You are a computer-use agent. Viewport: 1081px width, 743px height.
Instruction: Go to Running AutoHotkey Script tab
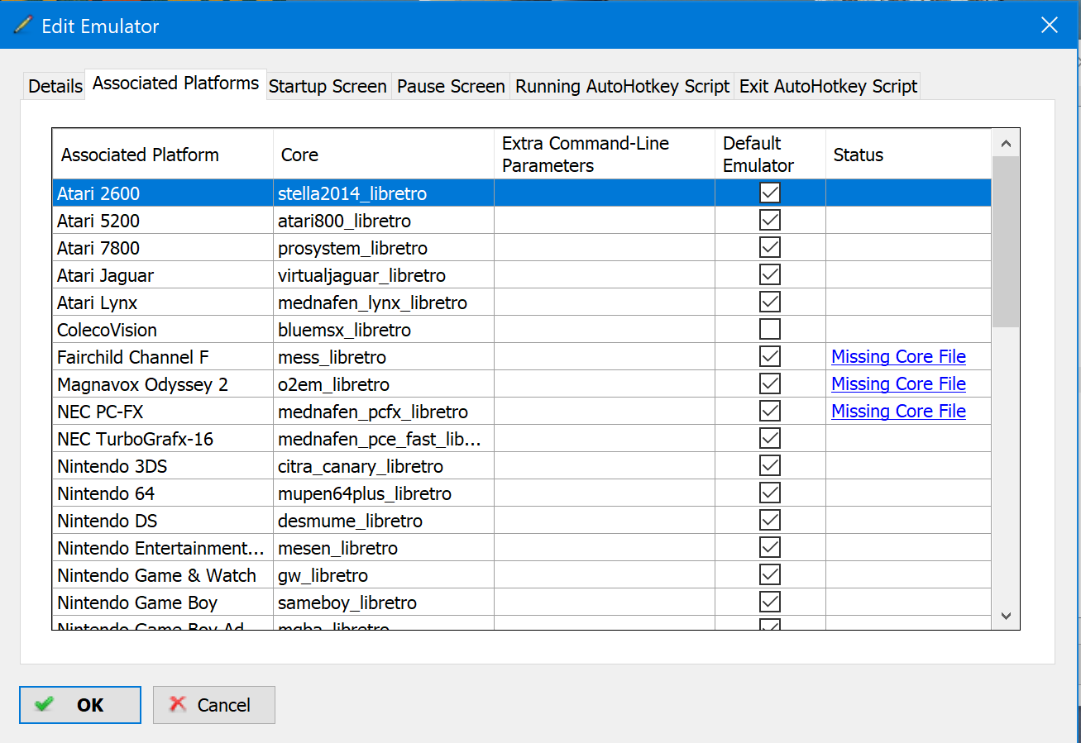(x=623, y=86)
